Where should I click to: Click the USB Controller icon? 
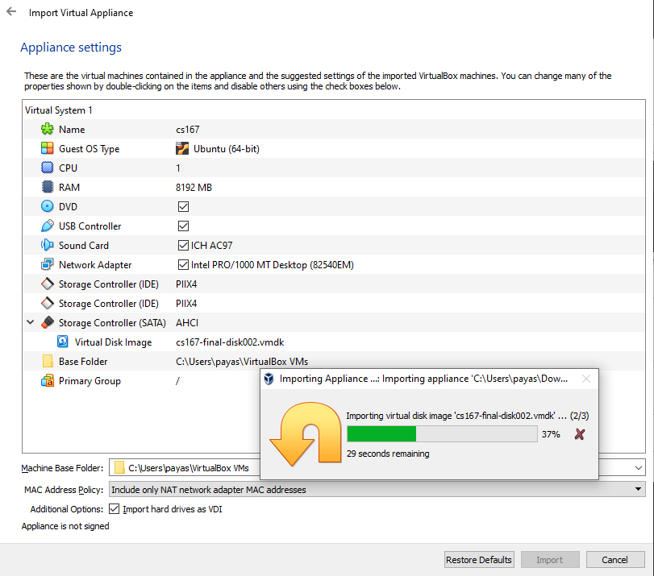coord(47,226)
